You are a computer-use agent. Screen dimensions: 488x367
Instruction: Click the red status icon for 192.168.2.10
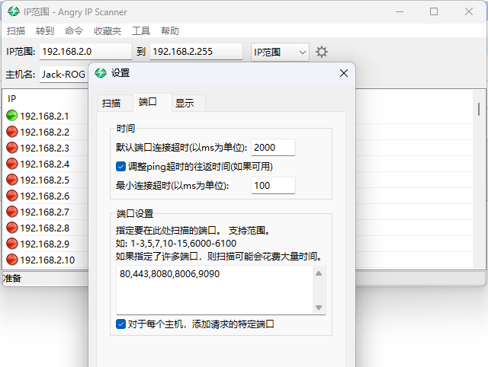click(11, 260)
